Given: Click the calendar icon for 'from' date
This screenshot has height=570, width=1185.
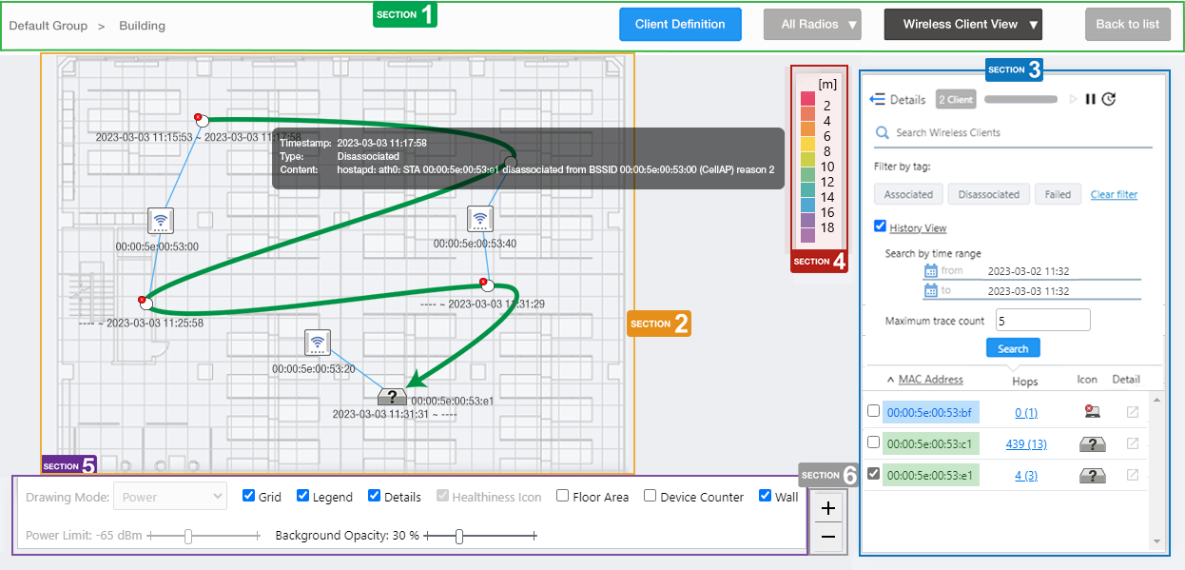Looking at the screenshot, I should coord(931,271).
